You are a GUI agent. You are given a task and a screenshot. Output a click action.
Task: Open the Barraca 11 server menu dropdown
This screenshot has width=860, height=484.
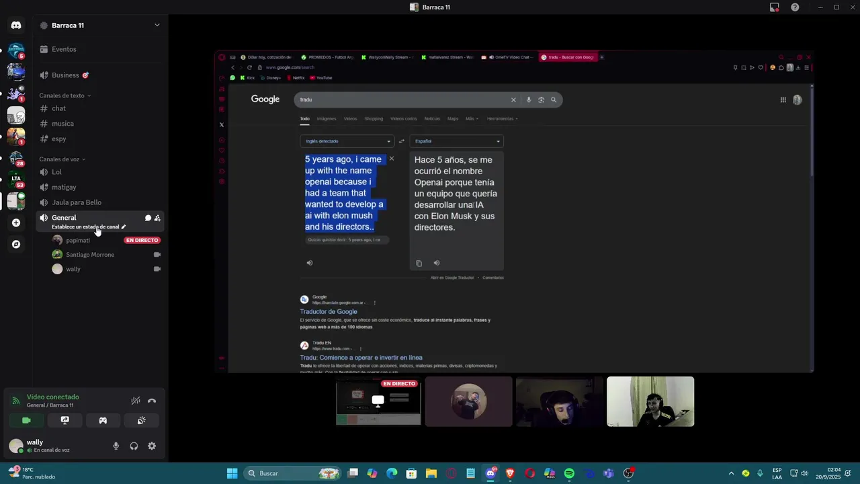click(x=157, y=26)
